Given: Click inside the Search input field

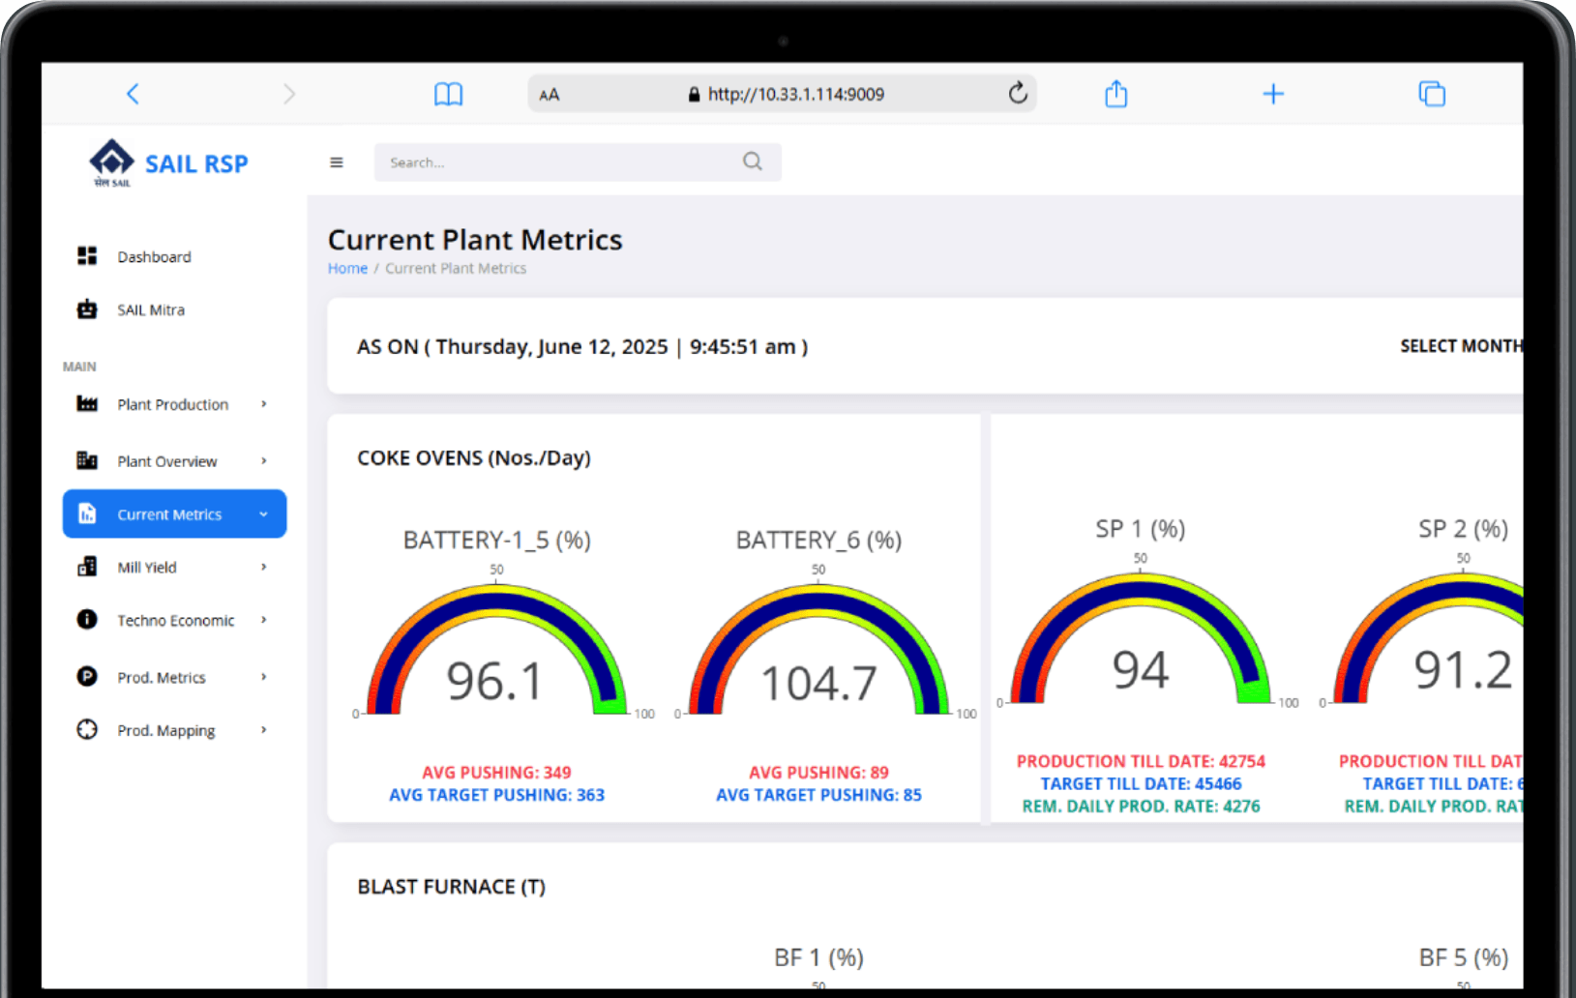Looking at the screenshot, I should pyautogui.click(x=542, y=161).
